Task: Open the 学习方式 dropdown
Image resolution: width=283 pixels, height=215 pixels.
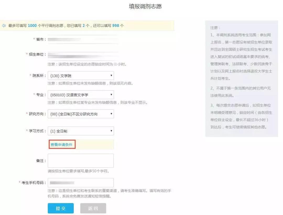Action: point(80,131)
